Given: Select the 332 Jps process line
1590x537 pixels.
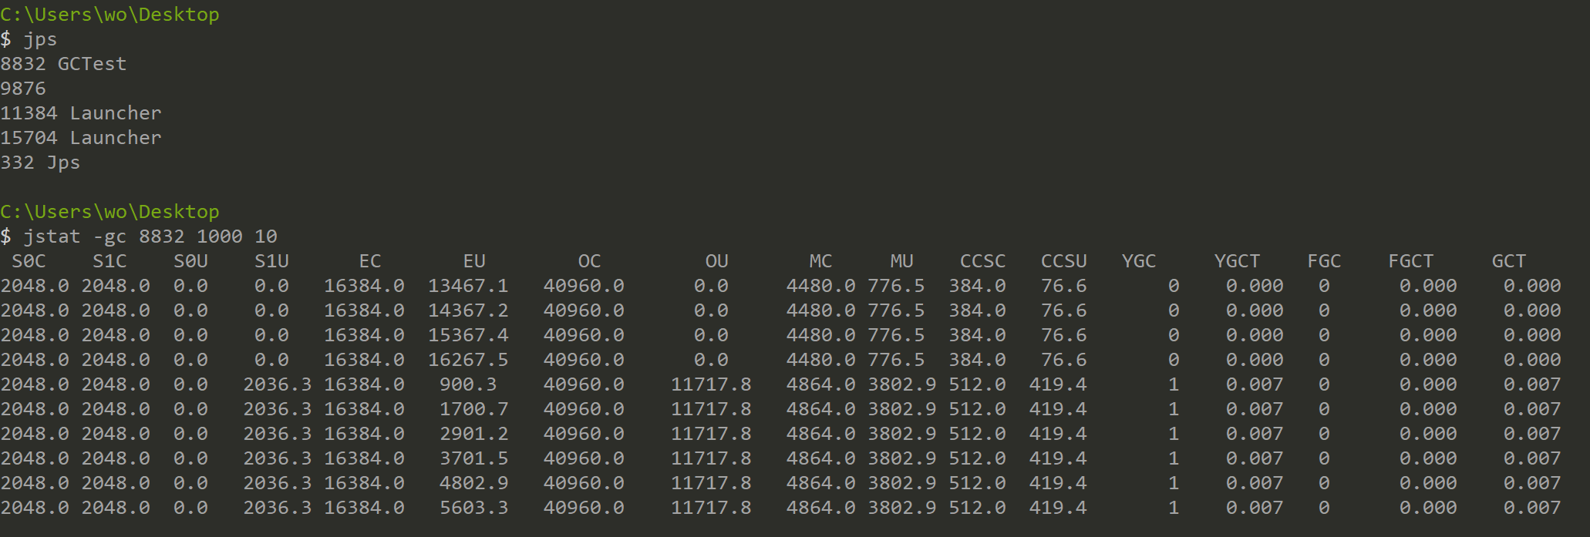Looking at the screenshot, I should click(x=40, y=163).
